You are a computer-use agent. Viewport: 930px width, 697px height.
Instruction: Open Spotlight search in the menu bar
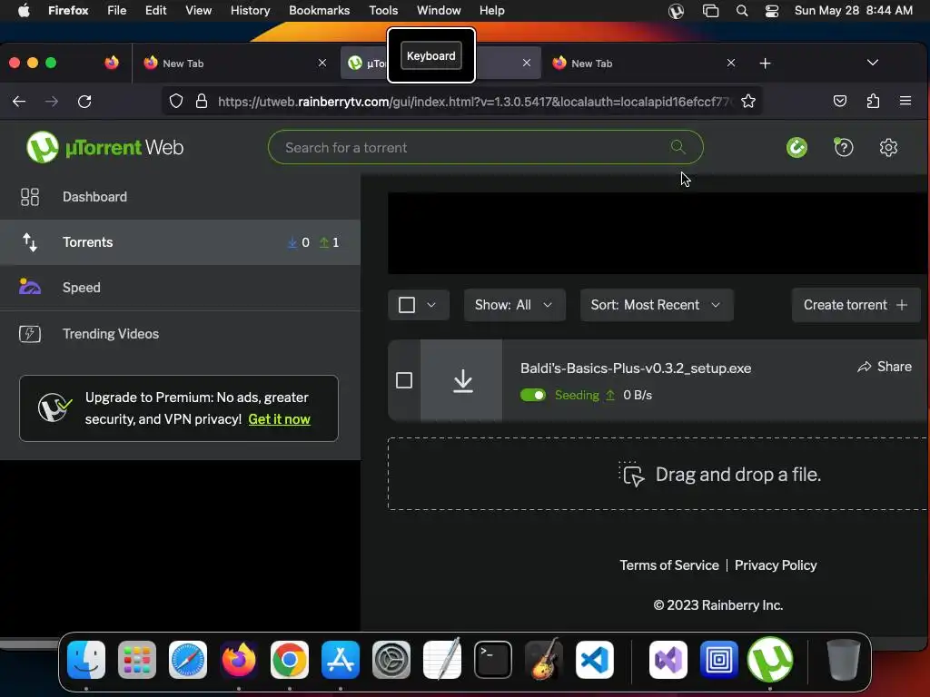coord(742,11)
